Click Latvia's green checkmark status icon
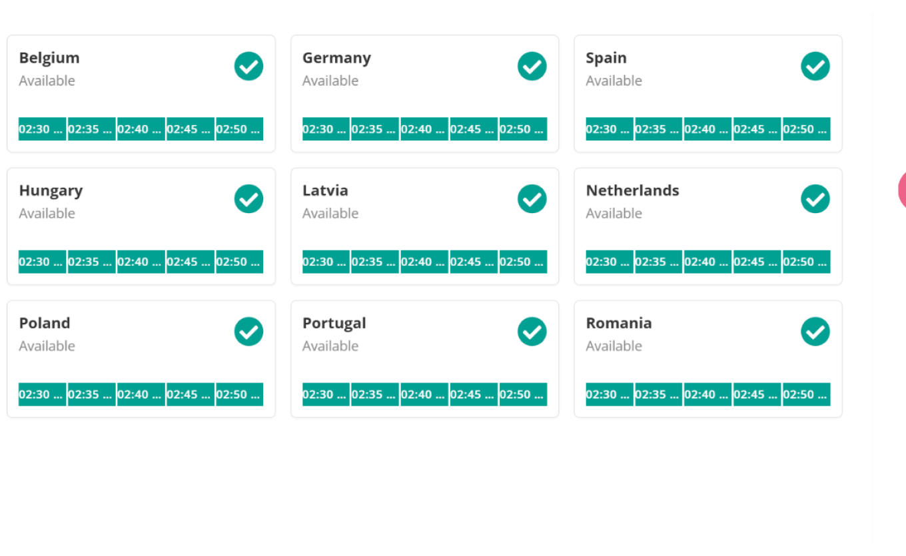 pos(532,199)
